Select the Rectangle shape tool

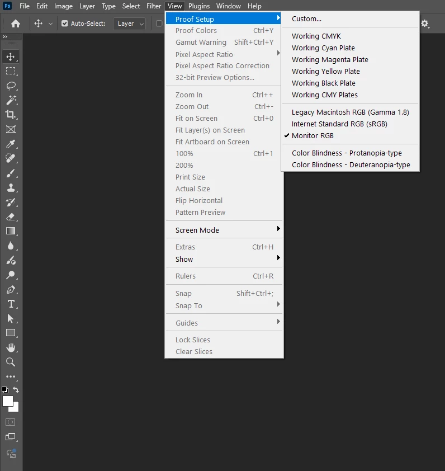(x=11, y=333)
